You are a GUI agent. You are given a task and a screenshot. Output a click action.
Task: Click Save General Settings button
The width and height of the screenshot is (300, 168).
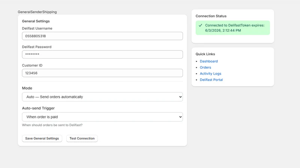click(42, 139)
